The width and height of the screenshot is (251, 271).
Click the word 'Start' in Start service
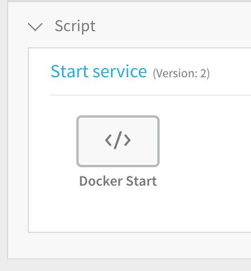tap(69, 71)
